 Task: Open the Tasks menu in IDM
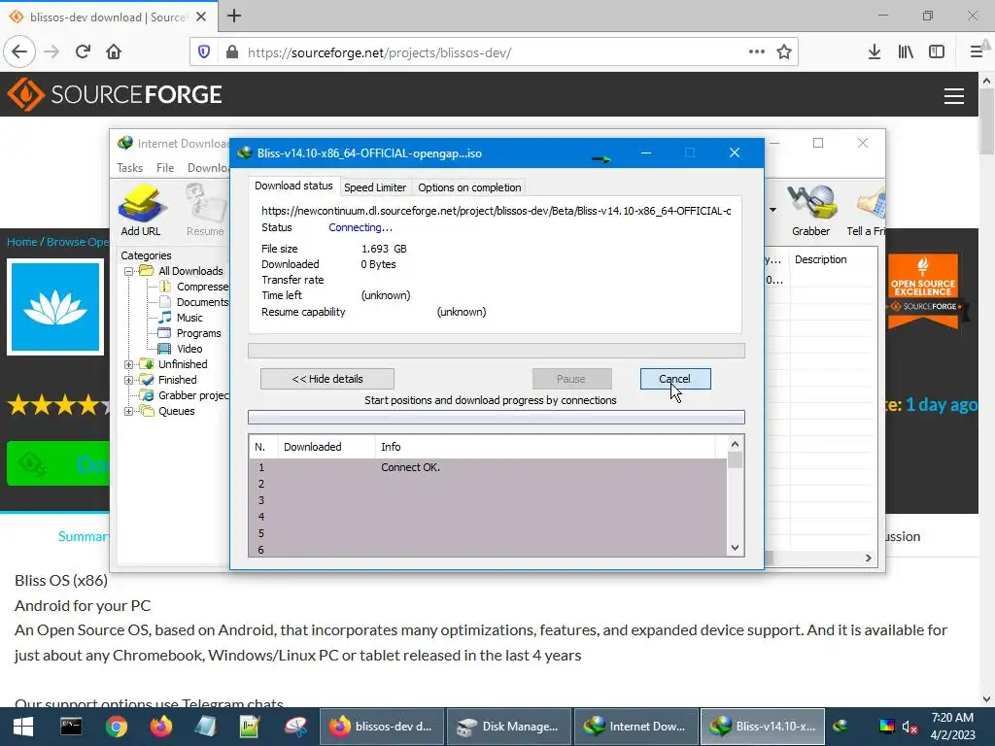[129, 167]
